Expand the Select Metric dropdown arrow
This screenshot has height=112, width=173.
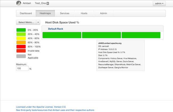38,22
